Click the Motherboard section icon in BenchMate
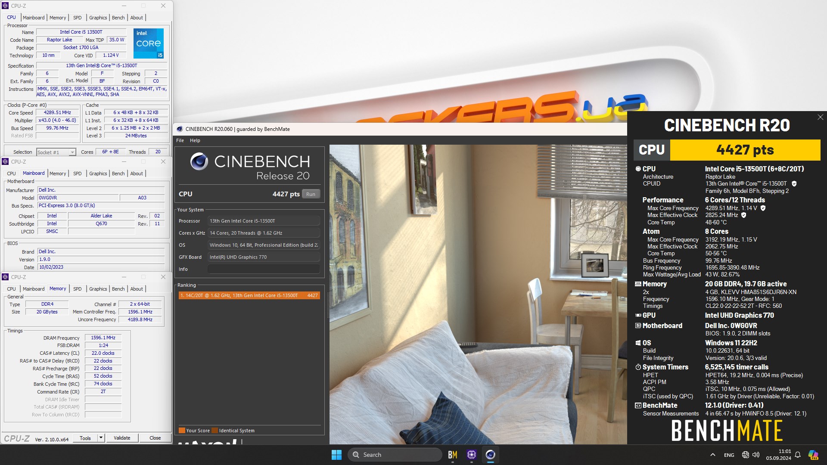827x465 pixels. pos(638,326)
